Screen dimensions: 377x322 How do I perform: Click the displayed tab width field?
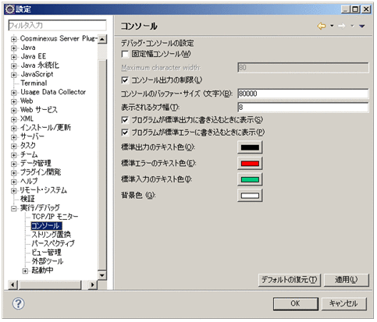tap(303, 107)
